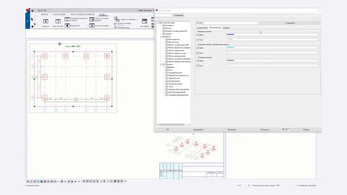Image resolution: width=347 pixels, height=195 pixels.
Task: Click the plan view title label in drawing
Action: (73, 46)
